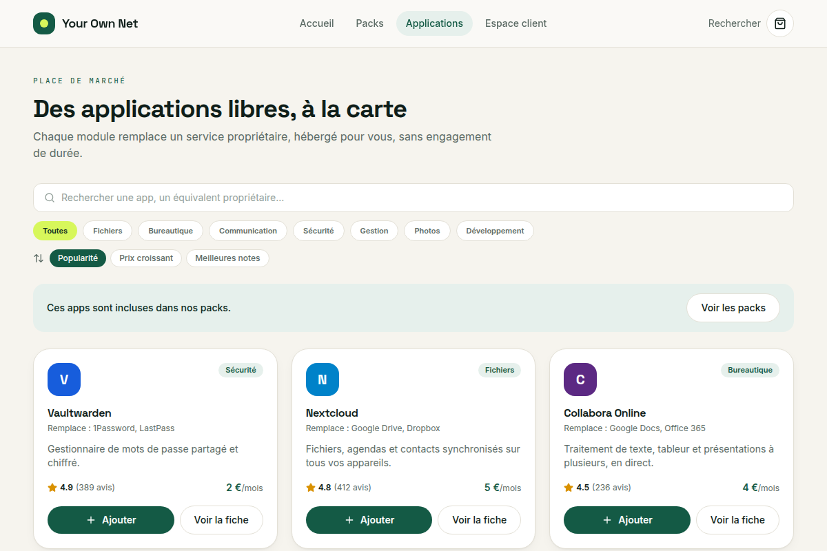Click the Bureautique tag on Collabora card
827x551 pixels.
click(751, 370)
